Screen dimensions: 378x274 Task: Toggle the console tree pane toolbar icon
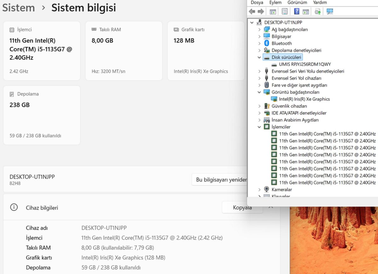(273, 12)
